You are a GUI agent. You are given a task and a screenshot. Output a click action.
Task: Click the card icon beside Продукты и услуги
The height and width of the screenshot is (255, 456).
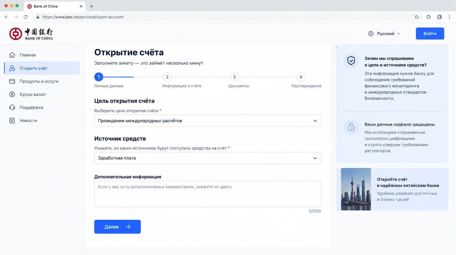pos(12,81)
